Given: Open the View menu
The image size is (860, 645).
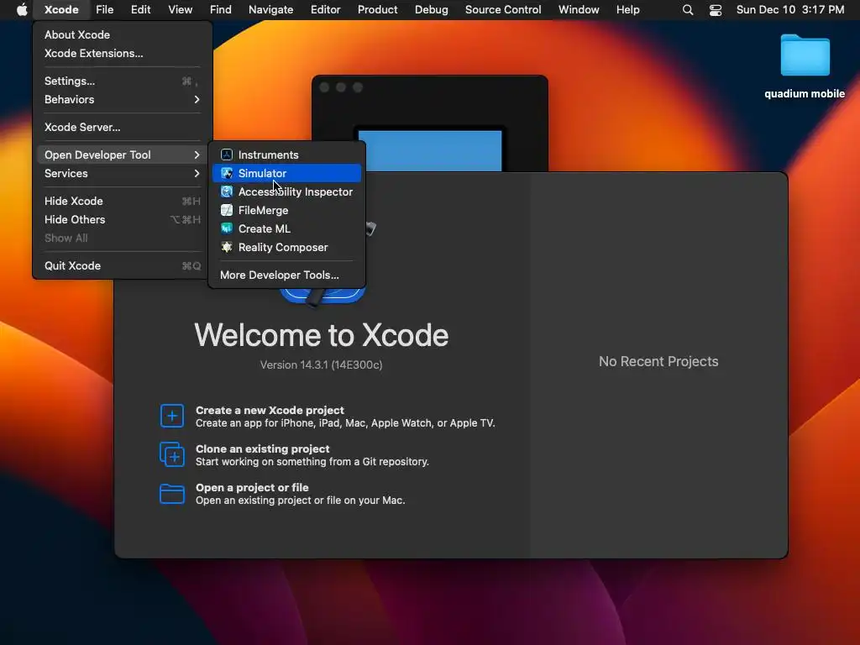Looking at the screenshot, I should (x=180, y=9).
